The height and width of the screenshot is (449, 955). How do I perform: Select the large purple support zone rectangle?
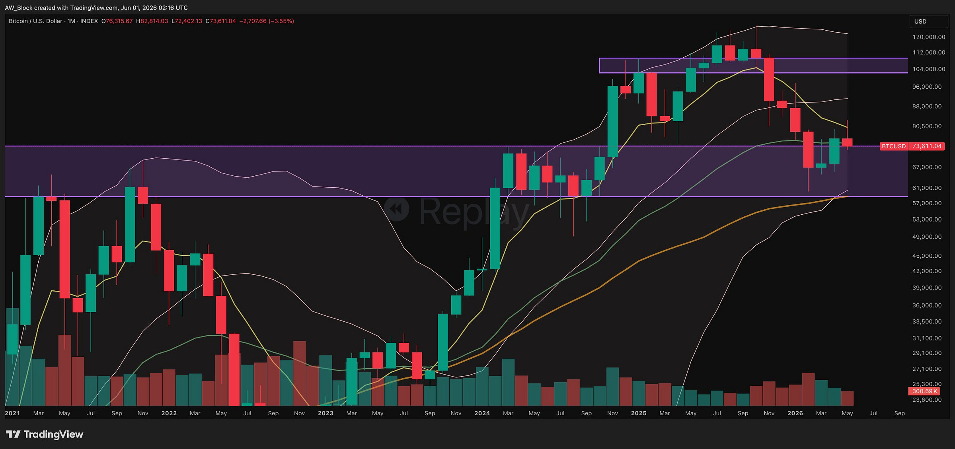[456, 171]
